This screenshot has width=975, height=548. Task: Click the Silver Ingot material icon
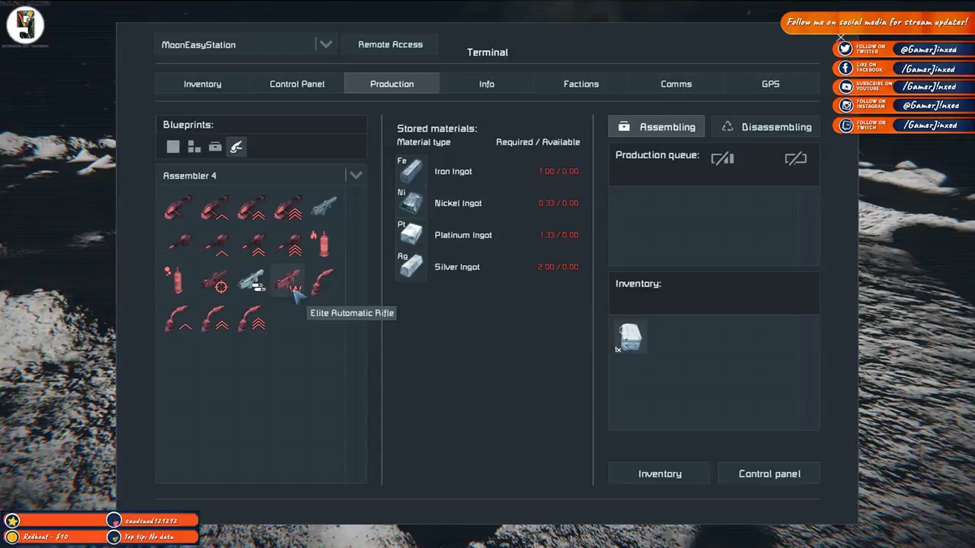click(411, 267)
